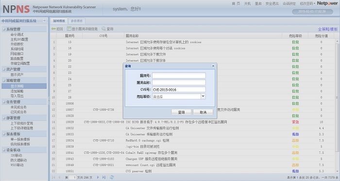Open 主机DNS配置 in the sidebar

tap(19, 39)
